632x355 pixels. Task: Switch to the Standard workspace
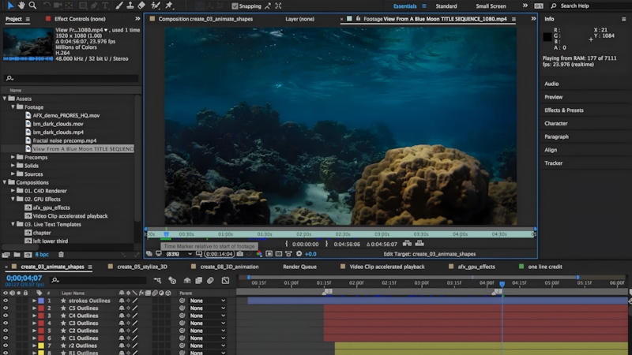(446, 6)
